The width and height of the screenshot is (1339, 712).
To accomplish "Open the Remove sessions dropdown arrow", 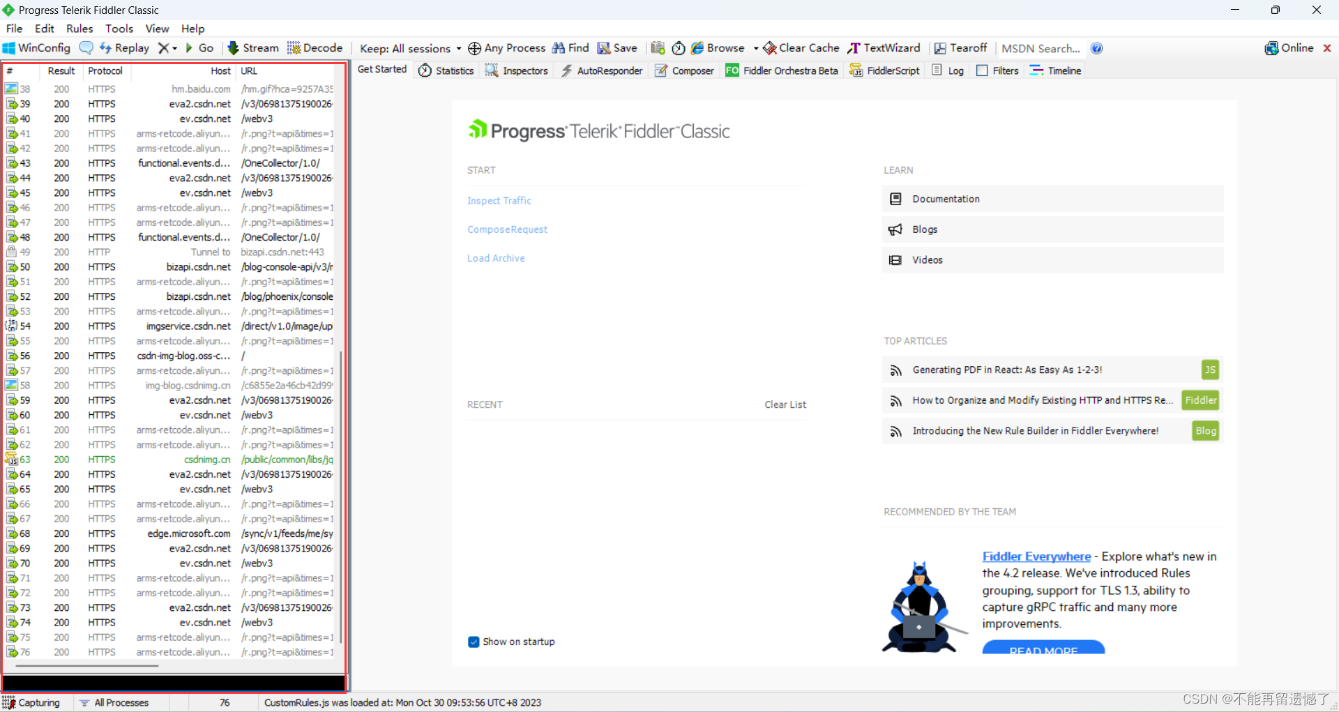I will coord(174,48).
